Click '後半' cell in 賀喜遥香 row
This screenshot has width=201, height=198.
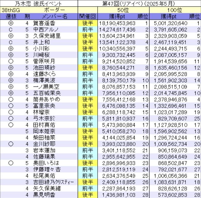pos(88,23)
